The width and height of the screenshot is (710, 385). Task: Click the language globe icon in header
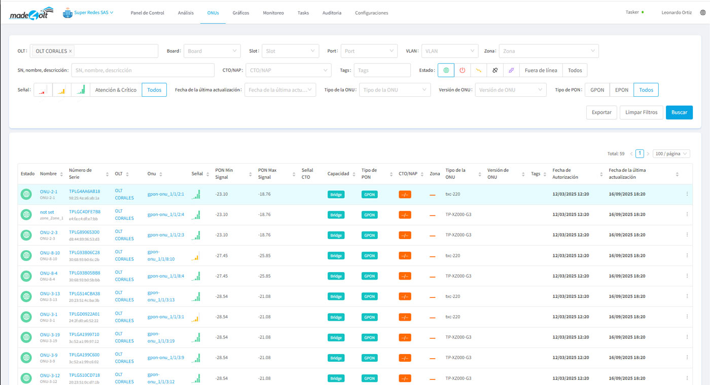click(x=702, y=13)
